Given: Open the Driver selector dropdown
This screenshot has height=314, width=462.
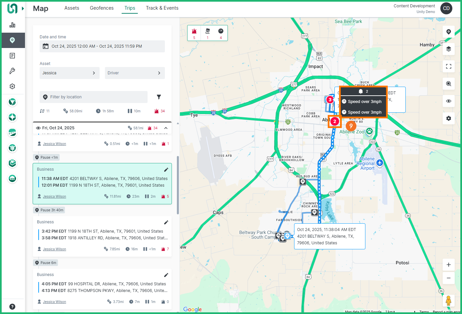Looking at the screenshot, I should click(x=135, y=73).
